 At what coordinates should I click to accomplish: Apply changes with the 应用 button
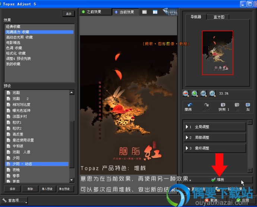point(243,200)
